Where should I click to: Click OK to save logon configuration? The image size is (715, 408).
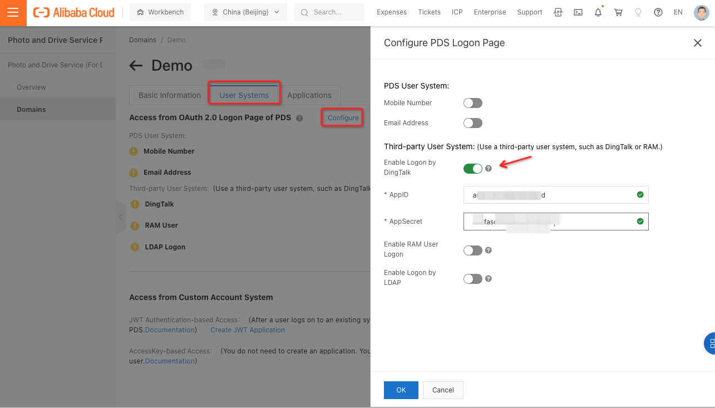(x=401, y=390)
